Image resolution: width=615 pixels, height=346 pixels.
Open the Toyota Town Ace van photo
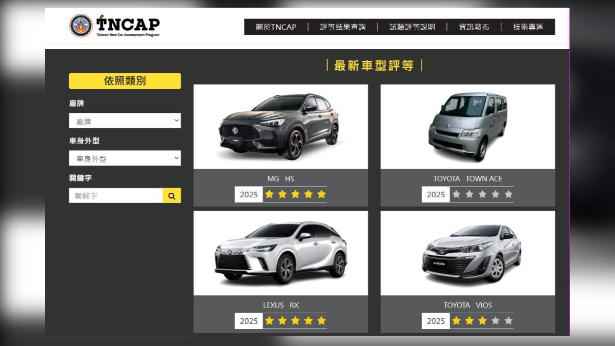coord(468,127)
